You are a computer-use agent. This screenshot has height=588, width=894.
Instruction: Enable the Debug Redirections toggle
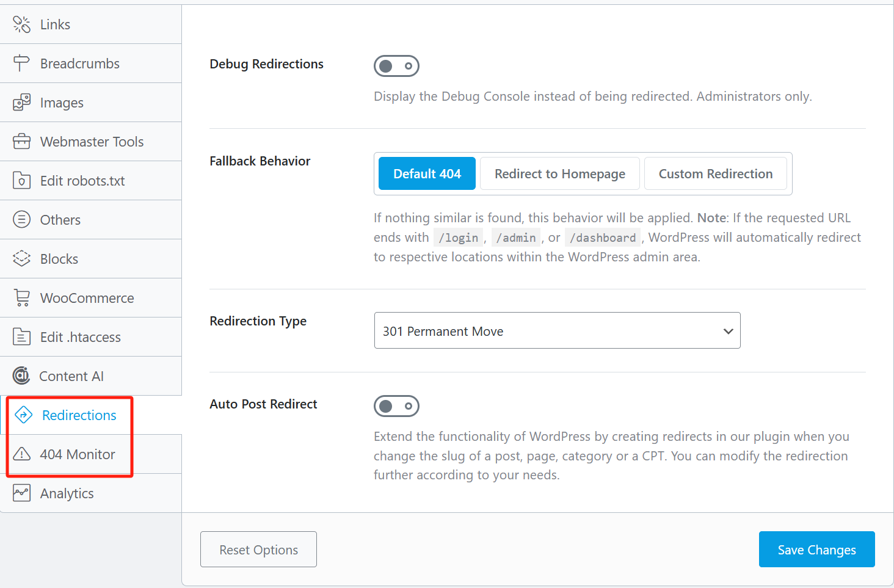pos(396,66)
